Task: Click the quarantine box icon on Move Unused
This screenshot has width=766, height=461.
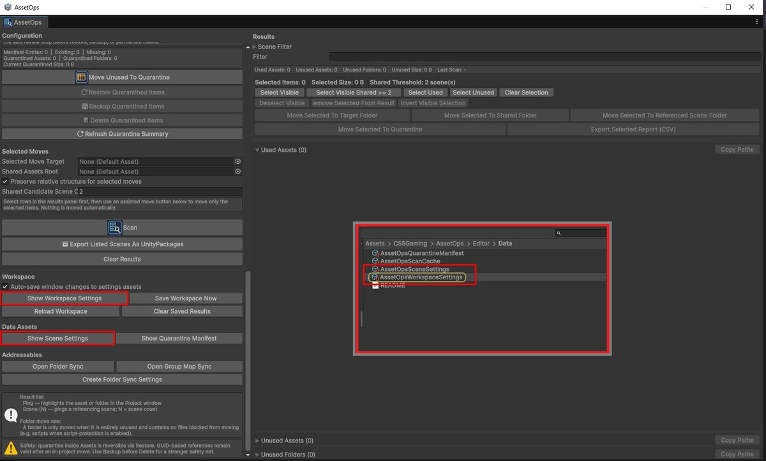Action: pos(81,77)
